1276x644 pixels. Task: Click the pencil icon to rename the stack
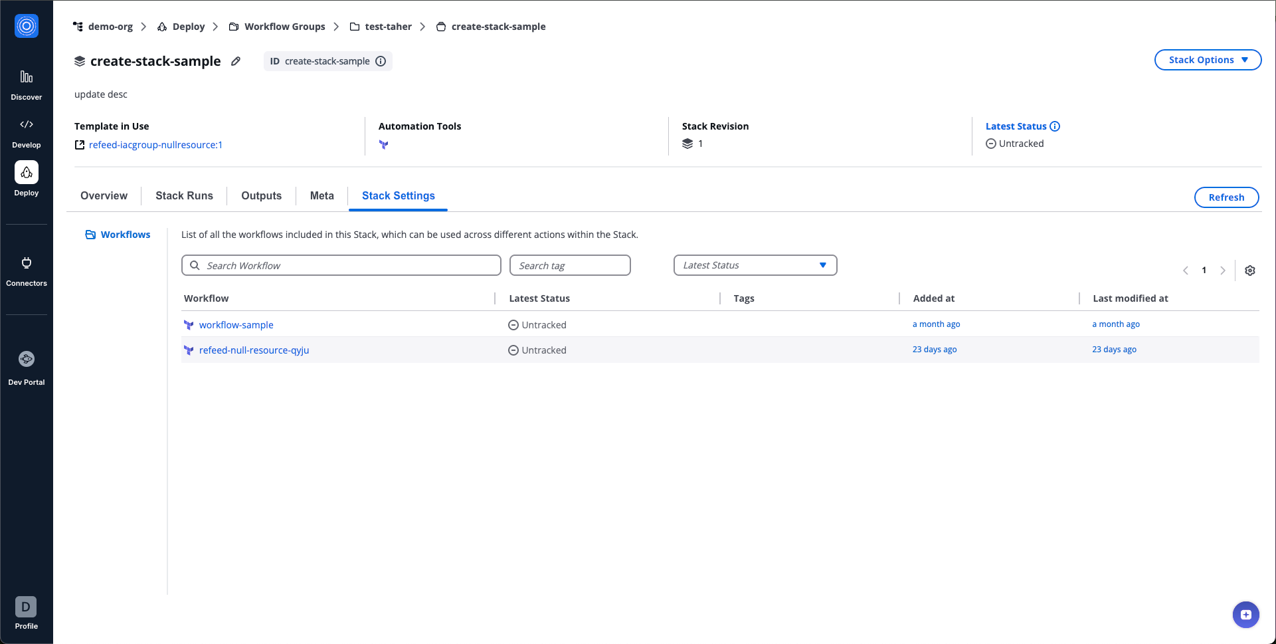(x=236, y=60)
